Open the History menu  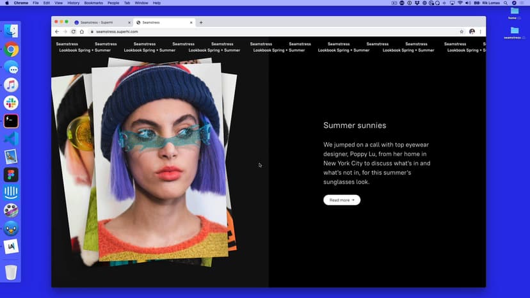click(x=74, y=3)
